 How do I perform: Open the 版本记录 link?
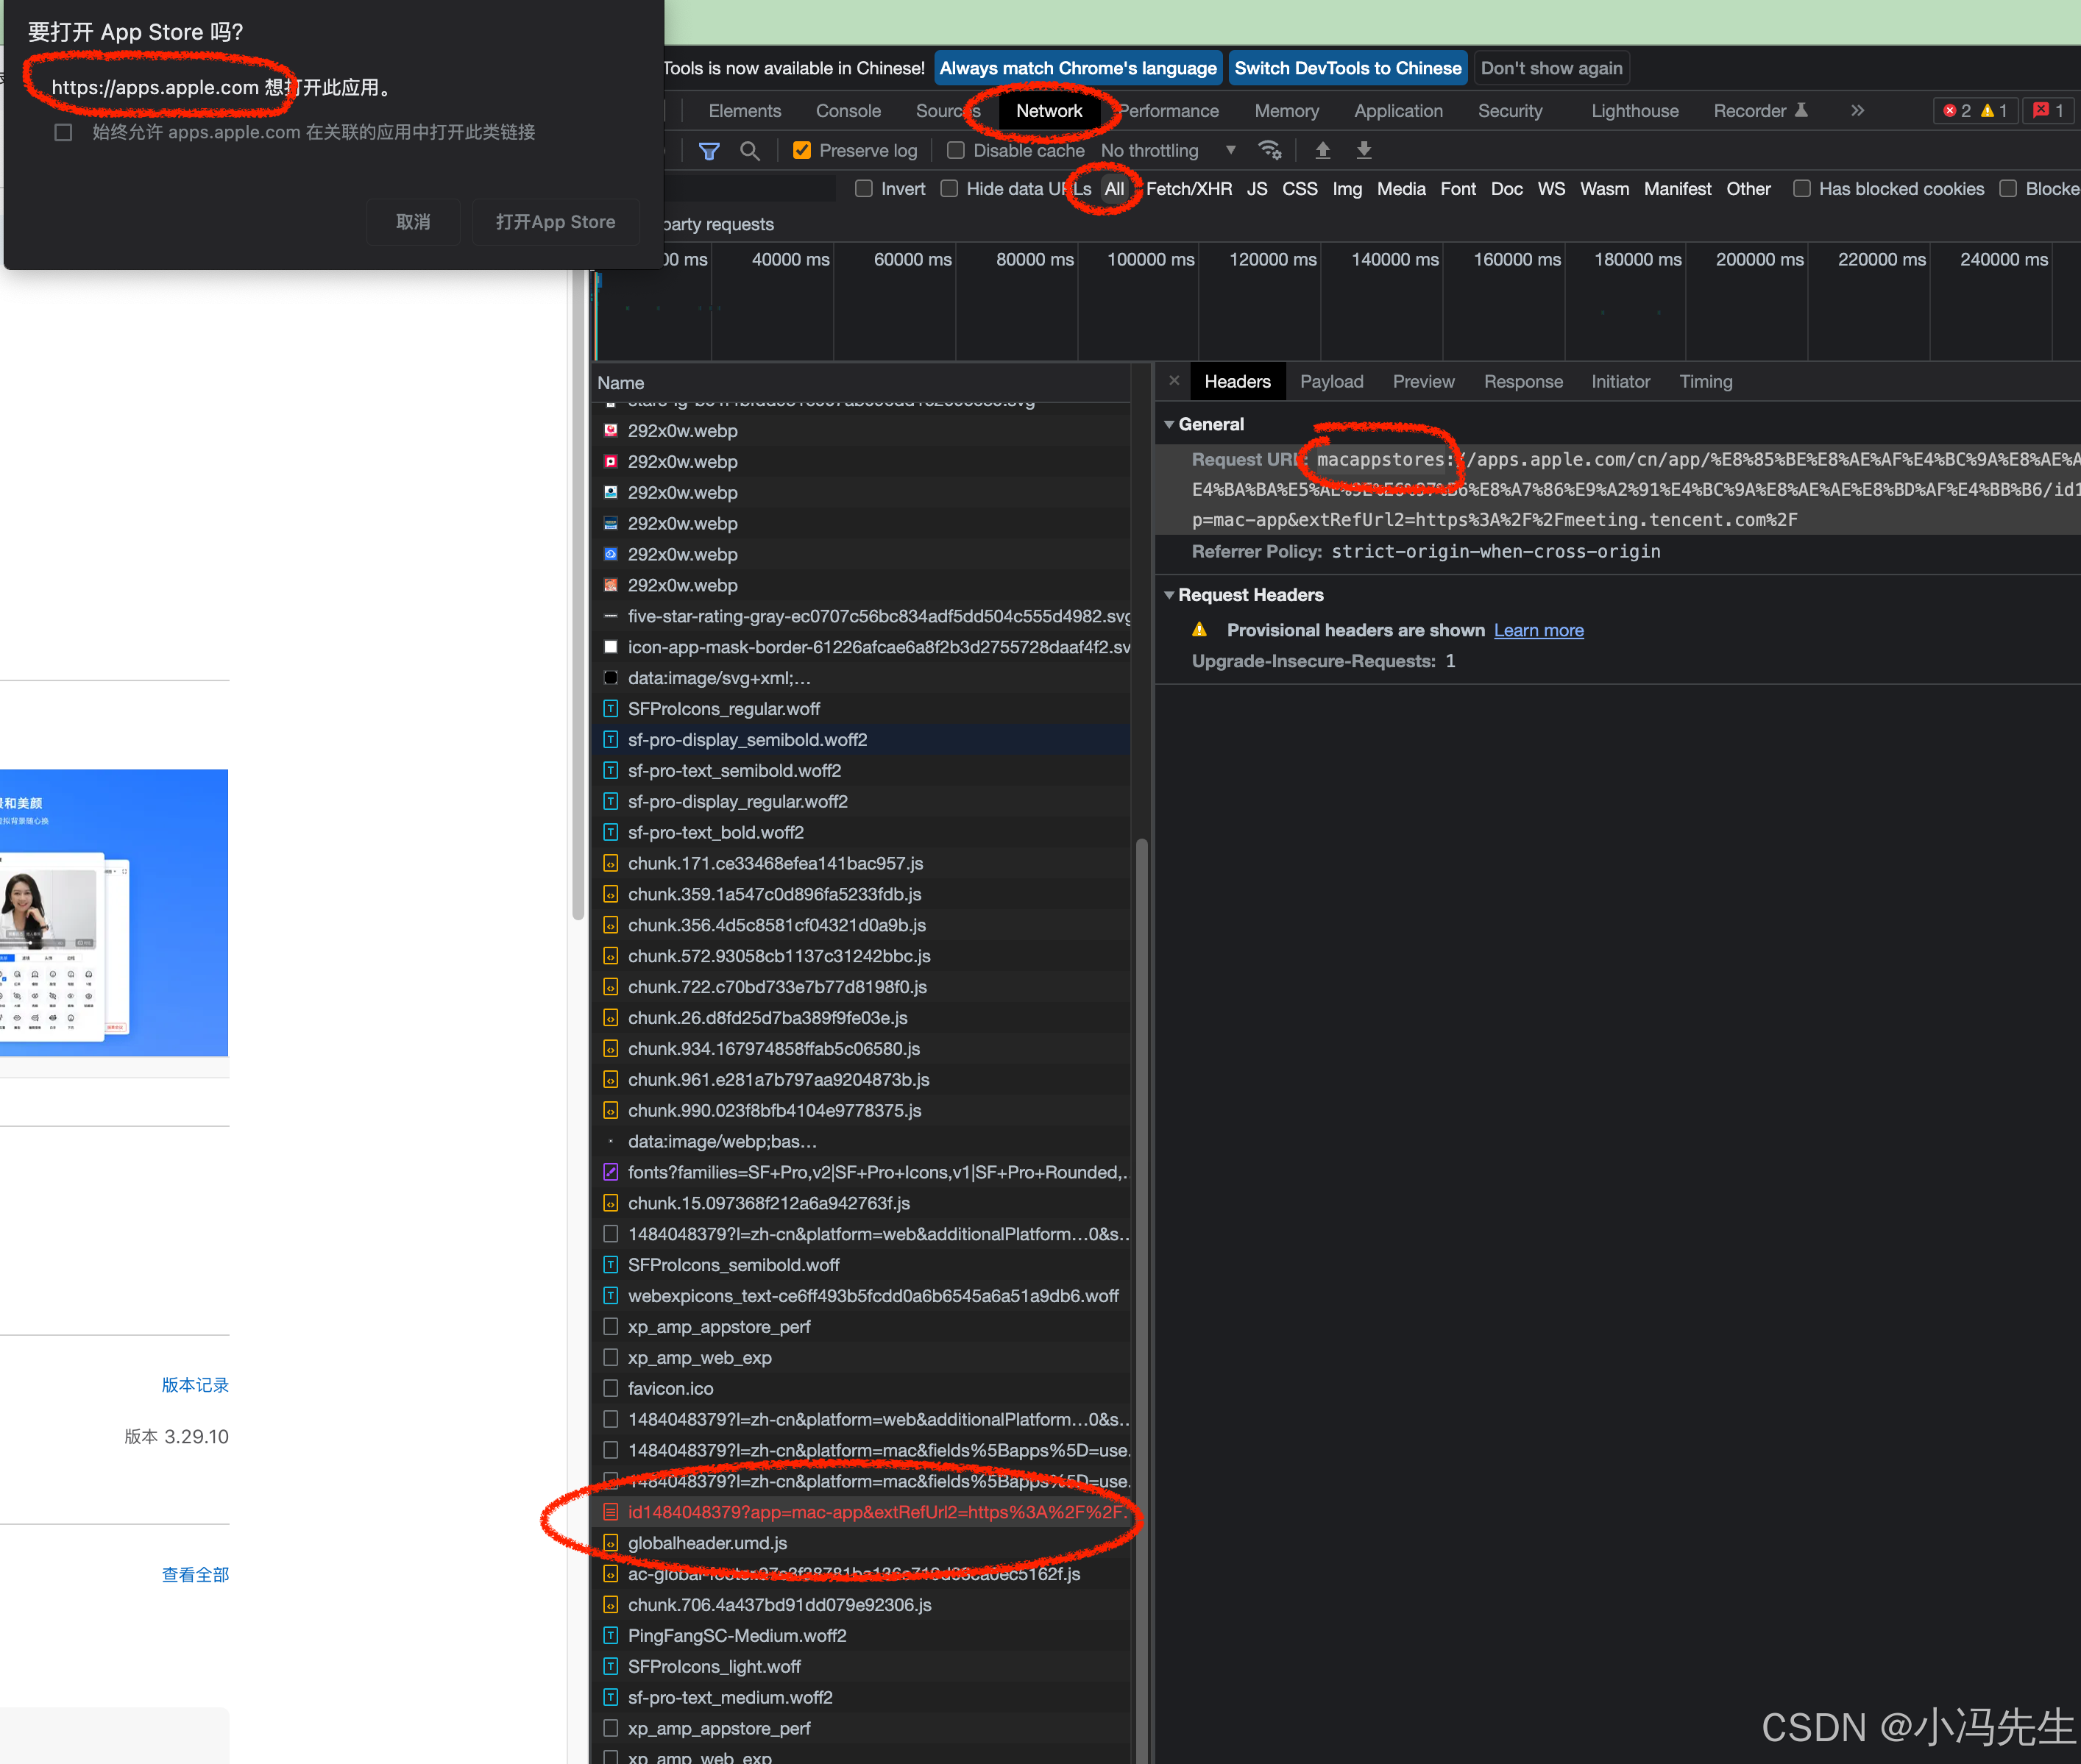coord(195,1385)
